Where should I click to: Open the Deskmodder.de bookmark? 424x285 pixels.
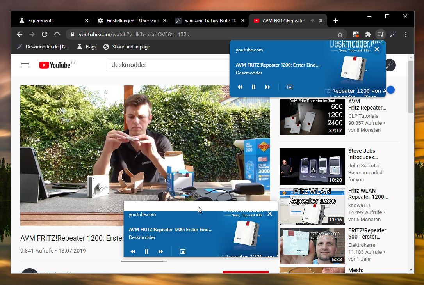(43, 47)
